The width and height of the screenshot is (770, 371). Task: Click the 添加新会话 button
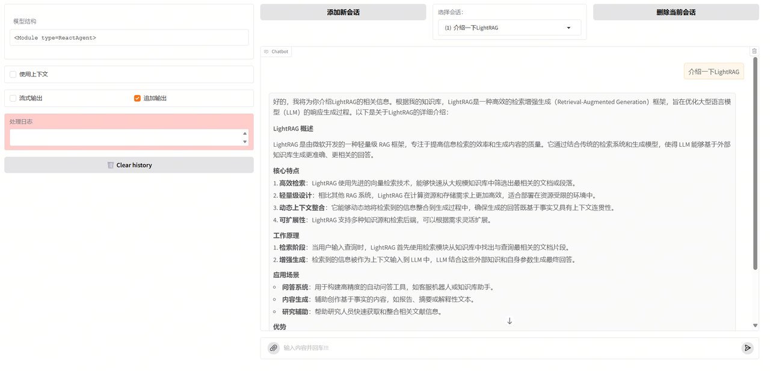click(x=343, y=12)
